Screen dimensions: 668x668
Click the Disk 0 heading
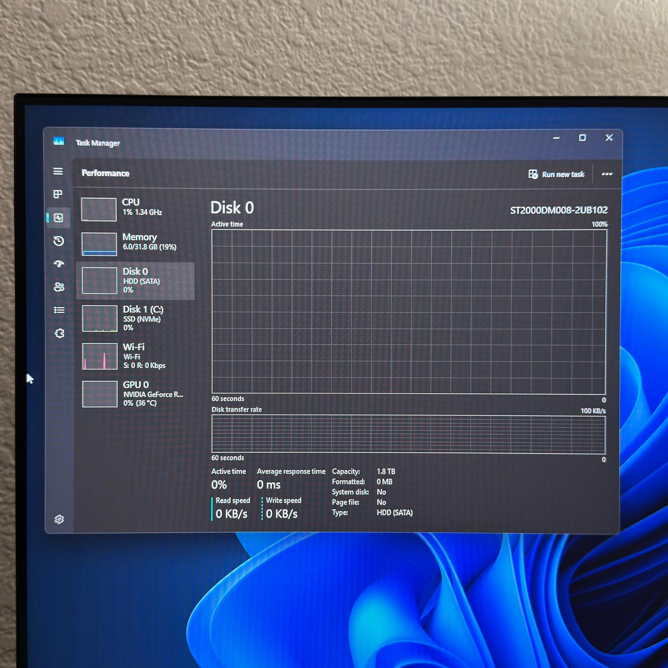point(232,208)
